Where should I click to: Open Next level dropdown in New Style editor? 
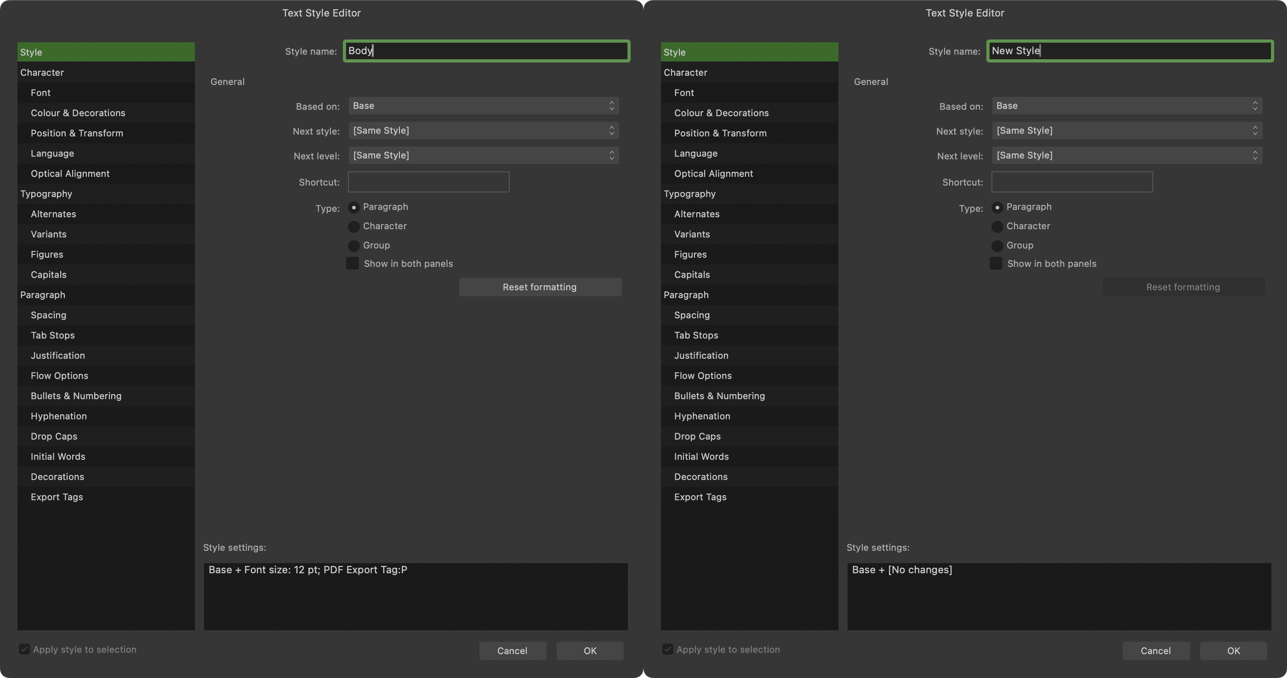pyautogui.click(x=1127, y=155)
